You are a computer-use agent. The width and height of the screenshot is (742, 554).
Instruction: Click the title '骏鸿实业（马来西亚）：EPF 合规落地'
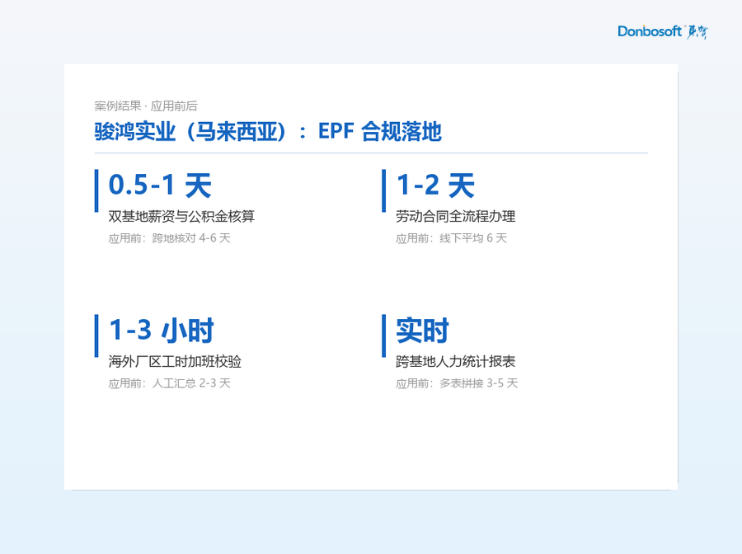pos(268,132)
